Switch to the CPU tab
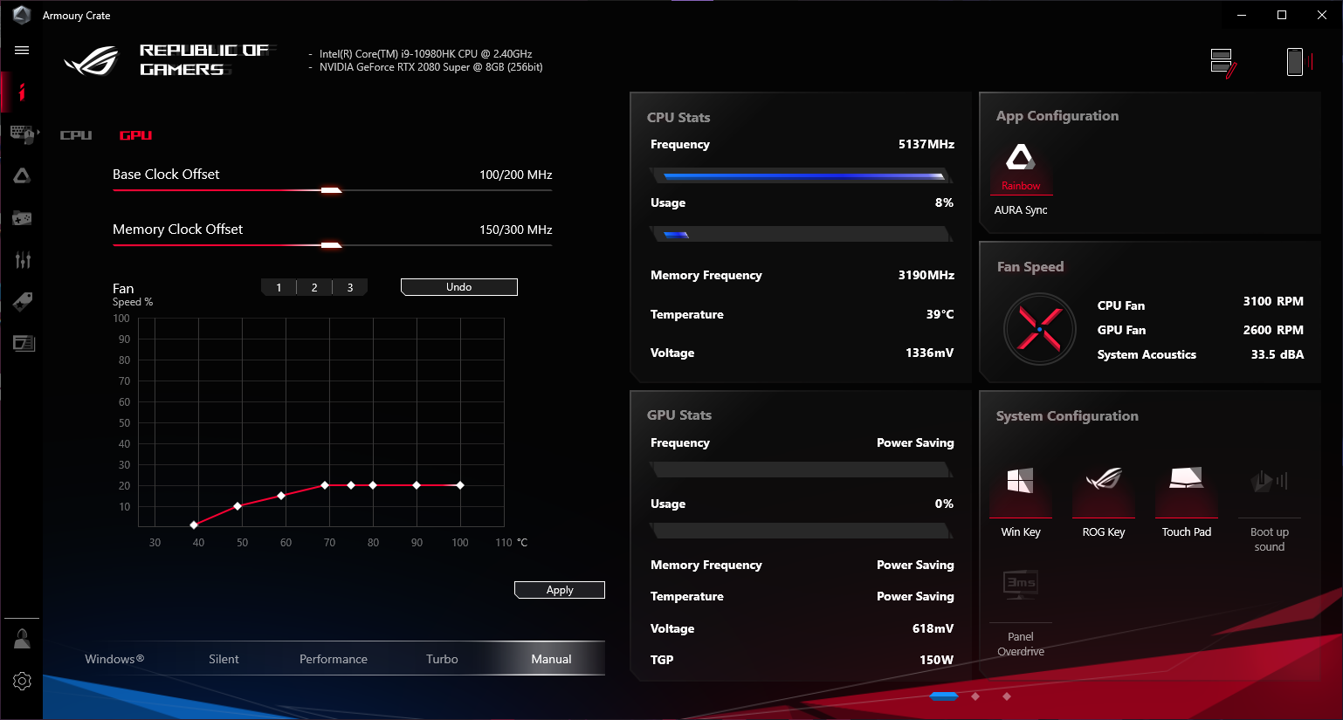 [x=76, y=135]
